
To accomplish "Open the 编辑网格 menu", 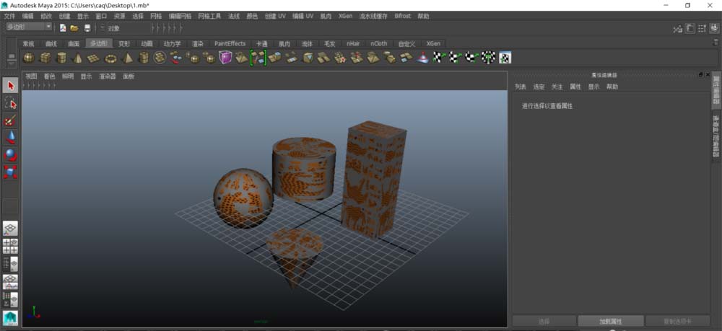I will pos(180,16).
